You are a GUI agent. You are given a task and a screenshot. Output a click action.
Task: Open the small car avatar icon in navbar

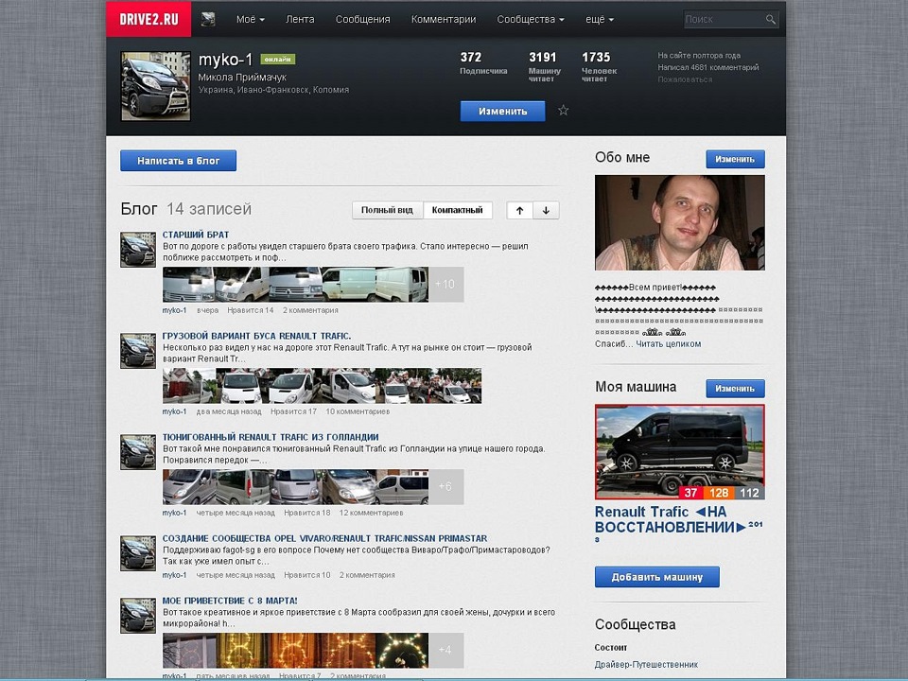[x=208, y=19]
